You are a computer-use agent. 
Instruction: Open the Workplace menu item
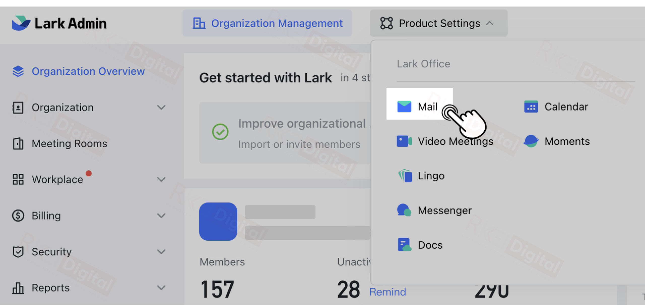[57, 179]
